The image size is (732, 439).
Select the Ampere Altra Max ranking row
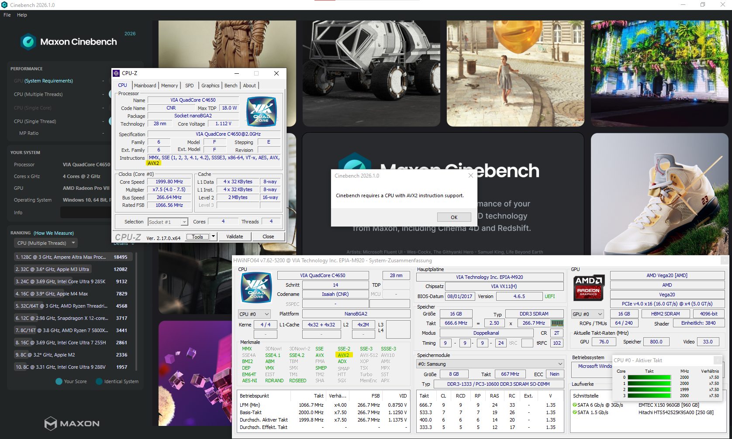[x=73, y=257]
